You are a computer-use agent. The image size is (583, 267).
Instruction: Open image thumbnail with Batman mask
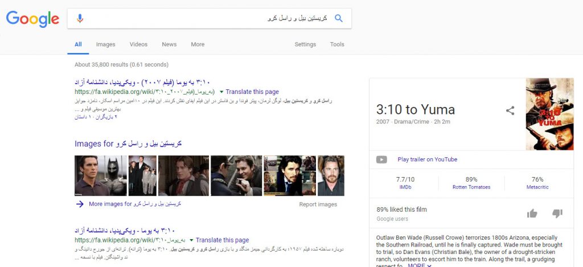tap(100, 175)
